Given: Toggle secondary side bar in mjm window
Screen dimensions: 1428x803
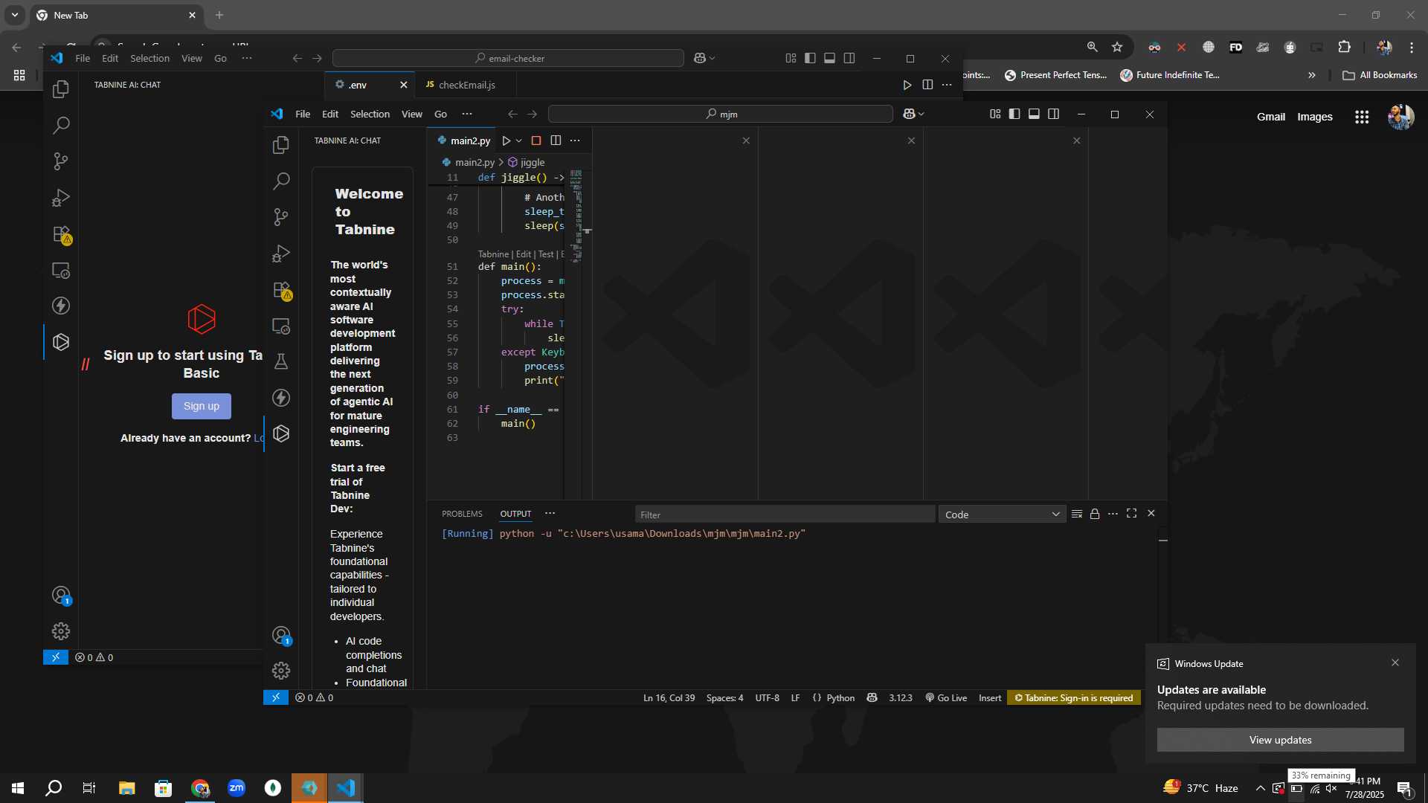Looking at the screenshot, I should [x=1053, y=114].
